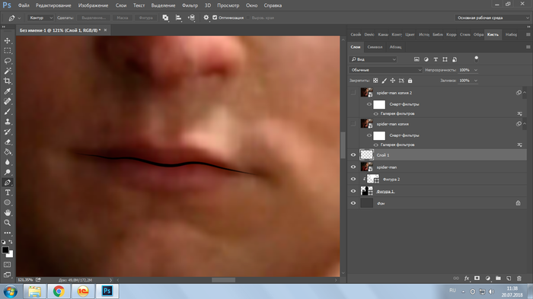Toggle layer filtering on/off switch

tap(476, 59)
